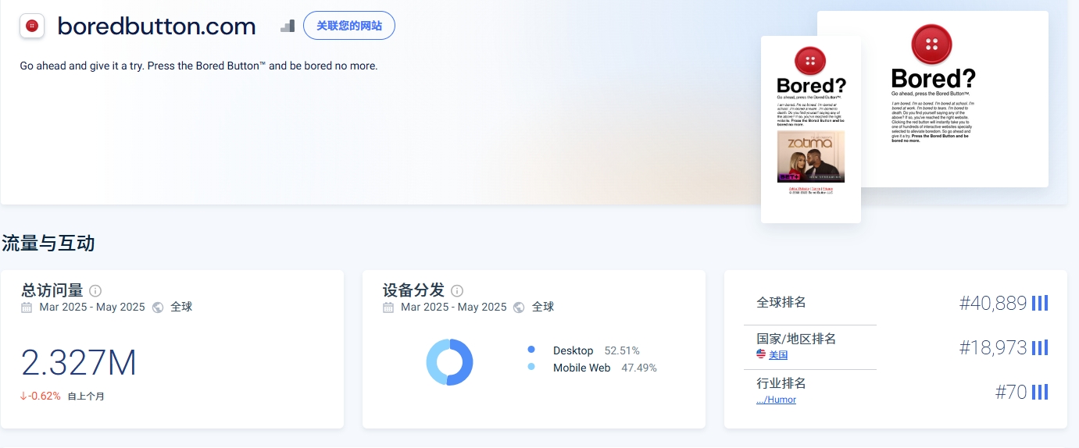This screenshot has width=1079, height=448.
Task: Click the 自上个月 label
Action: pyautogui.click(x=86, y=396)
